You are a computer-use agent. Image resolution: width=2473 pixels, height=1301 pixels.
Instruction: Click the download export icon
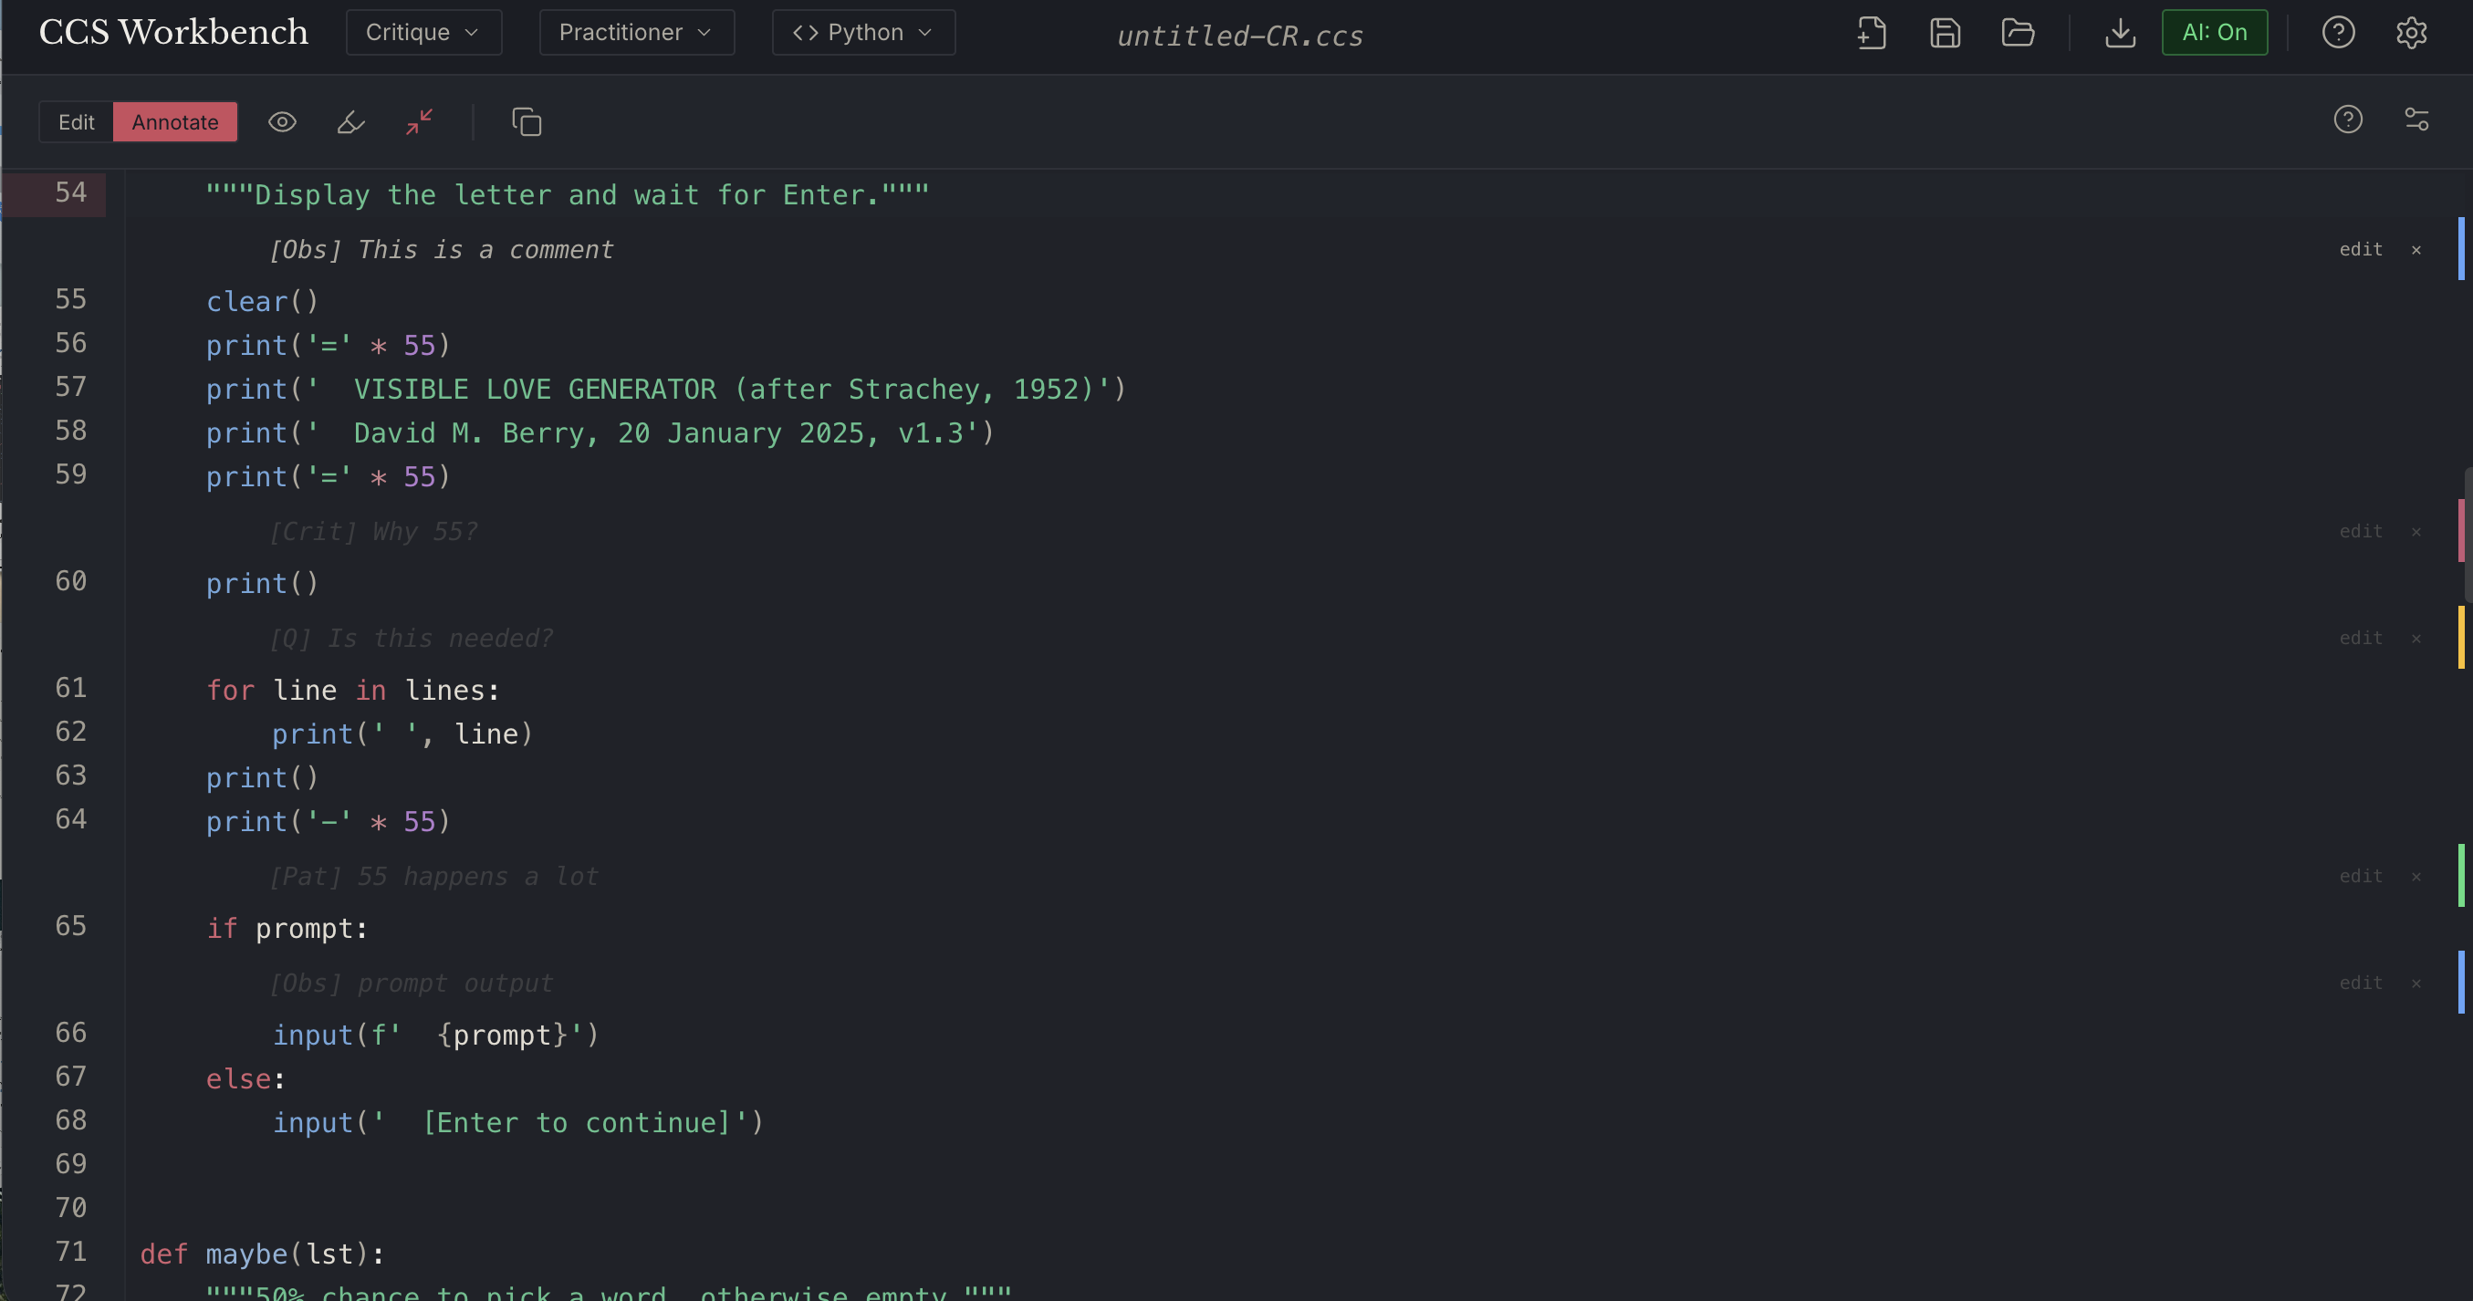[2120, 33]
